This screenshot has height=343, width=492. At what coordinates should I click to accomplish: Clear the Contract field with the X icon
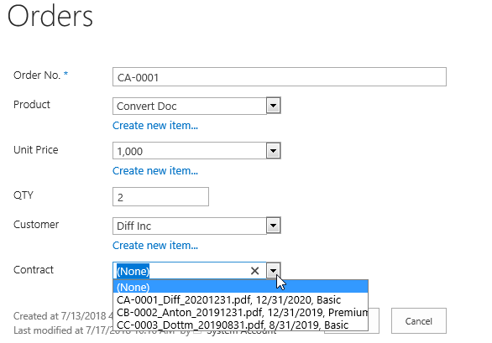254,271
